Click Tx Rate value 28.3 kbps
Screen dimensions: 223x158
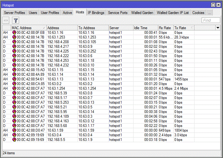(x=181, y=37)
